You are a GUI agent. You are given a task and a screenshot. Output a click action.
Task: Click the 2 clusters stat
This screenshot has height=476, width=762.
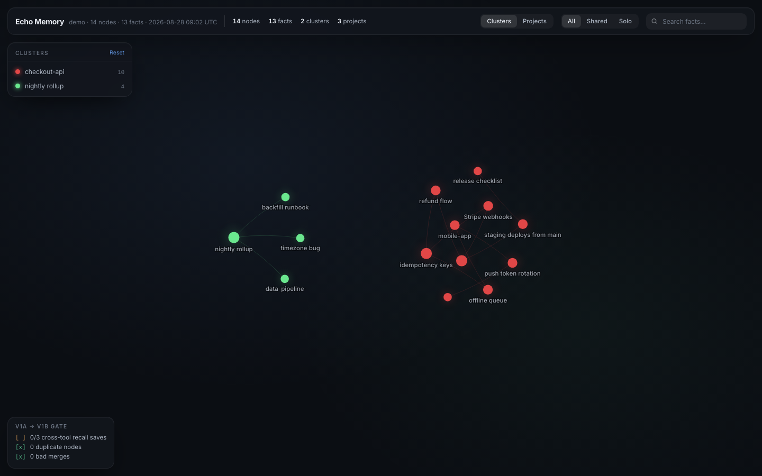coord(315,21)
